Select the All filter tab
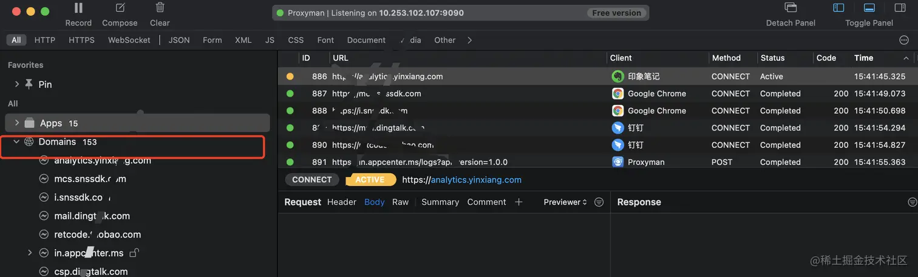Viewport: 918px width, 277px height. (x=16, y=40)
